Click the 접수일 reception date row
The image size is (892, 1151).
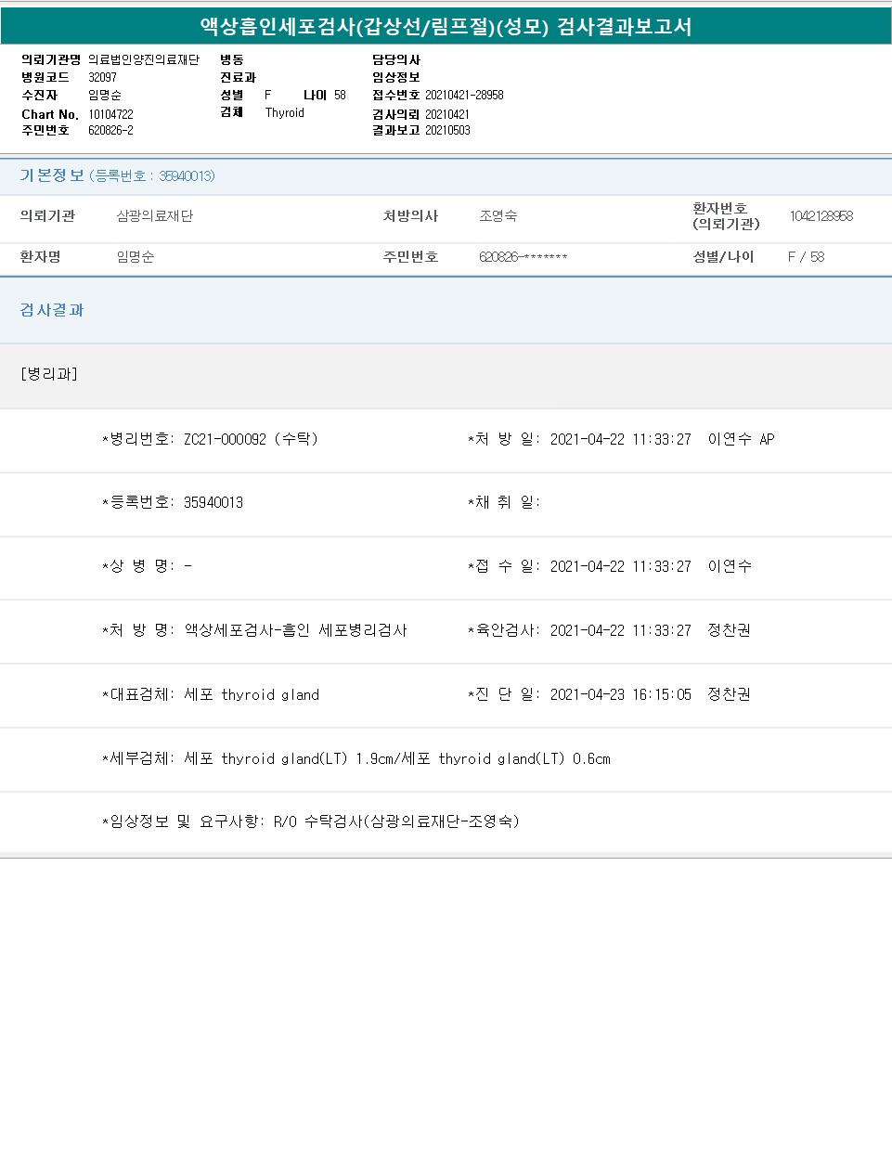coord(610,566)
